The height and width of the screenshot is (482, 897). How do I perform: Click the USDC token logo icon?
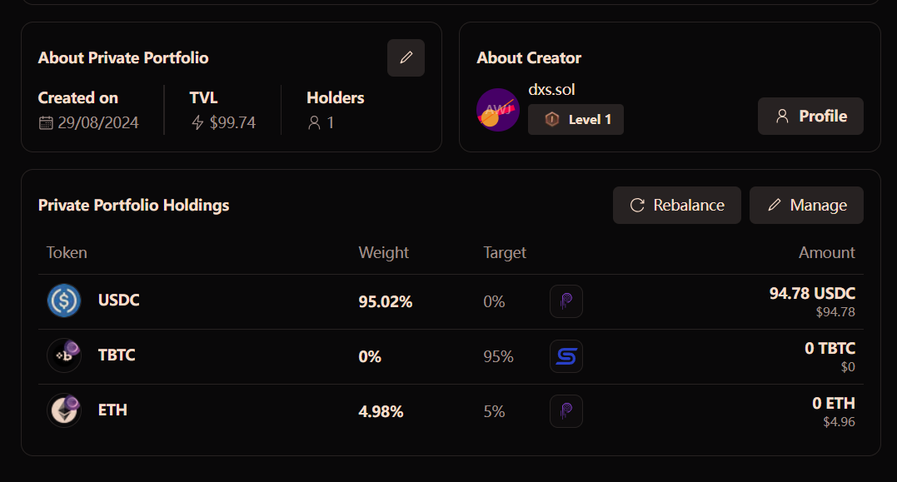point(64,301)
